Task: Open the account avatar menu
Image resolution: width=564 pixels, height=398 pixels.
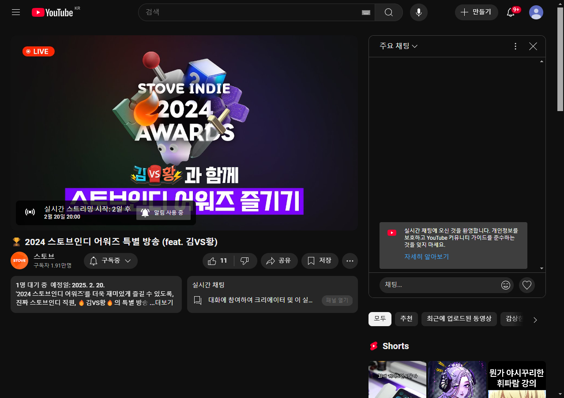Action: [536, 12]
